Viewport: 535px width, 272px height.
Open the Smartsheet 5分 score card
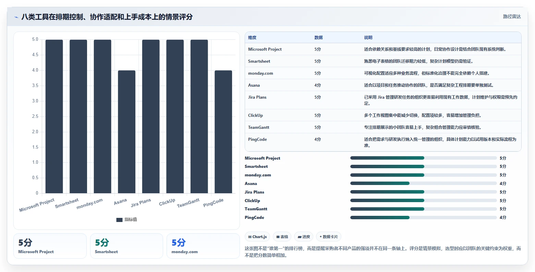126,246
